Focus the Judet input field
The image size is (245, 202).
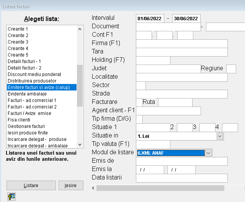168,69
